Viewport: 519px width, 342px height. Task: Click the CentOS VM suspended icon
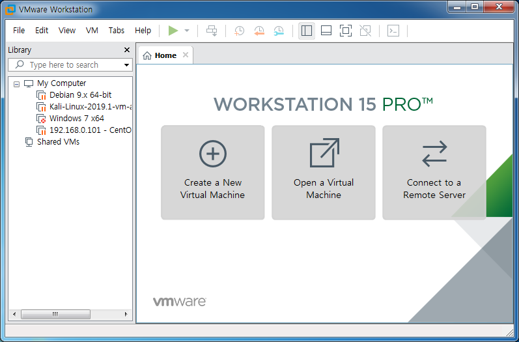[41, 130]
